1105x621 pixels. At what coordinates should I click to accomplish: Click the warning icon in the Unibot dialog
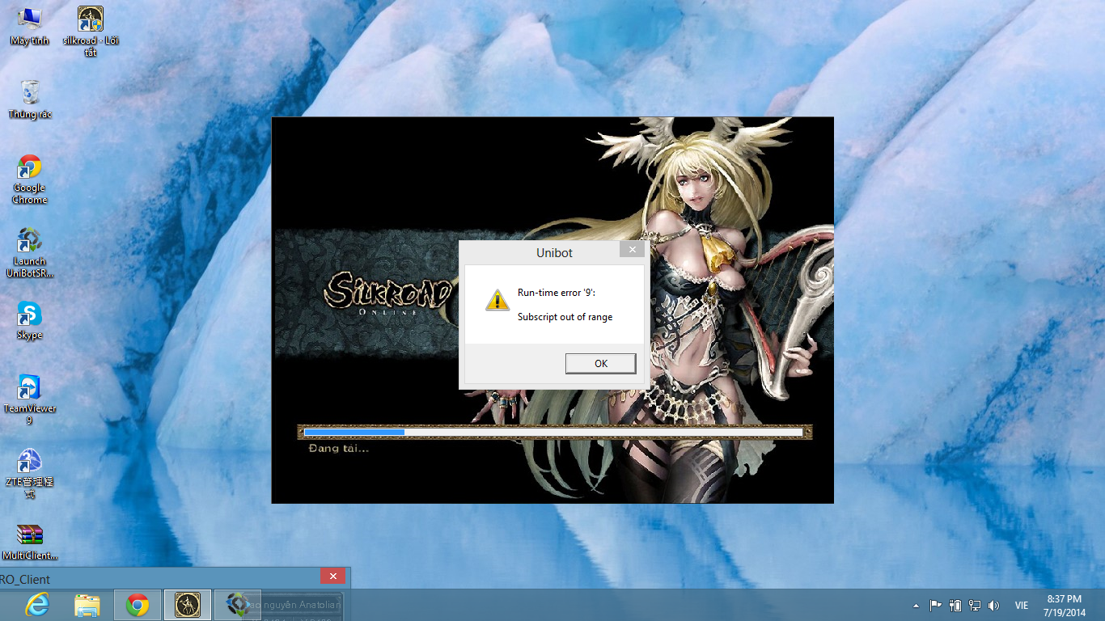[x=497, y=300]
